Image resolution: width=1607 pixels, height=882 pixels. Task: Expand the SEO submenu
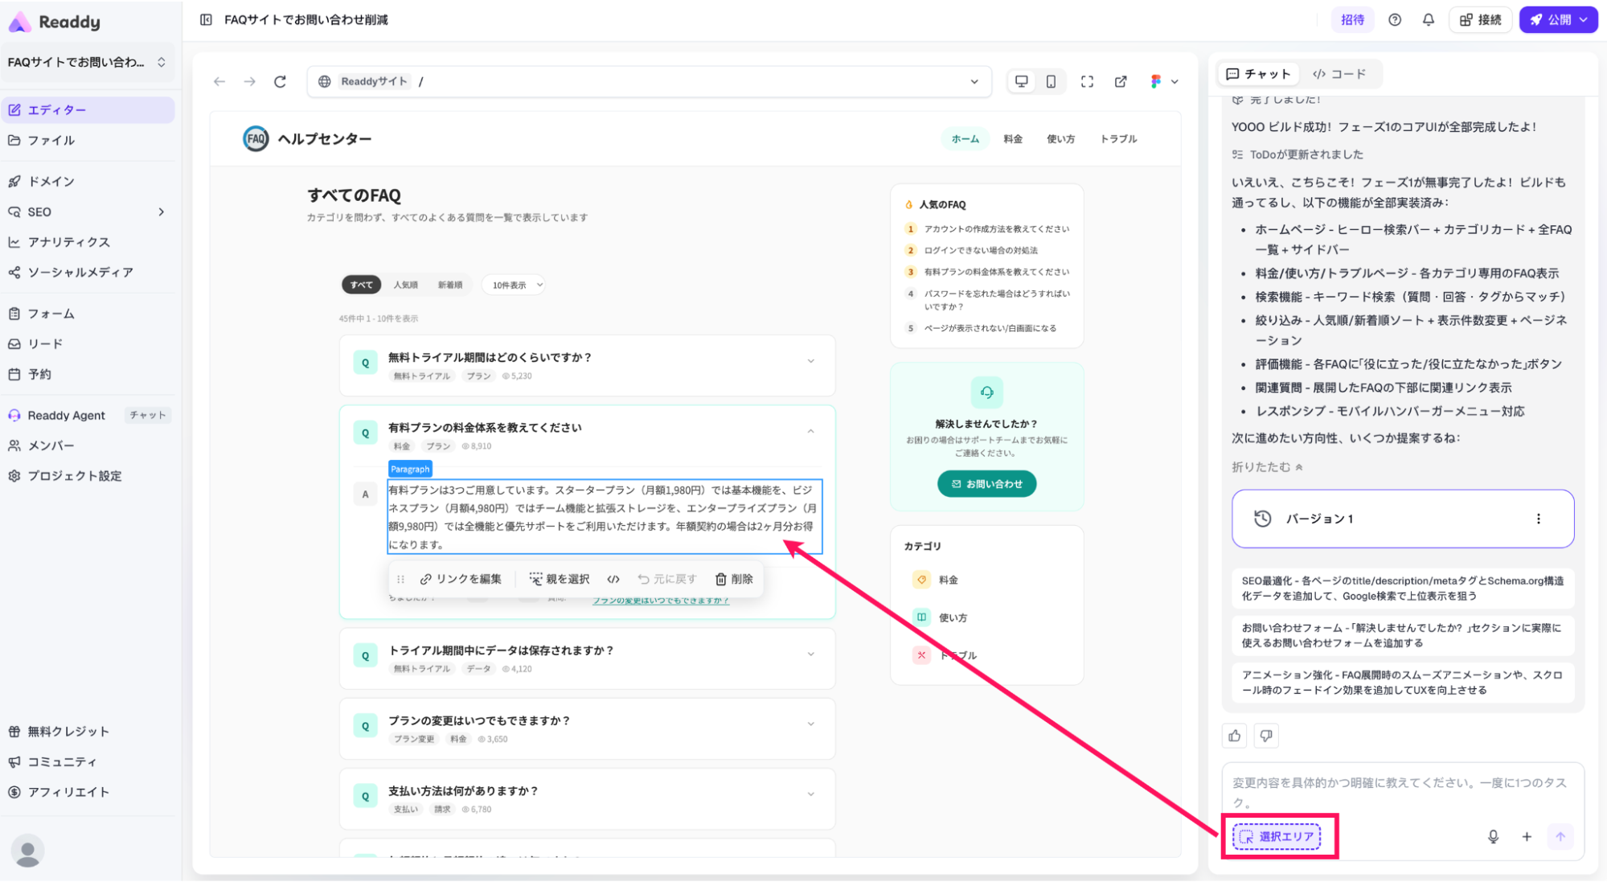click(161, 212)
